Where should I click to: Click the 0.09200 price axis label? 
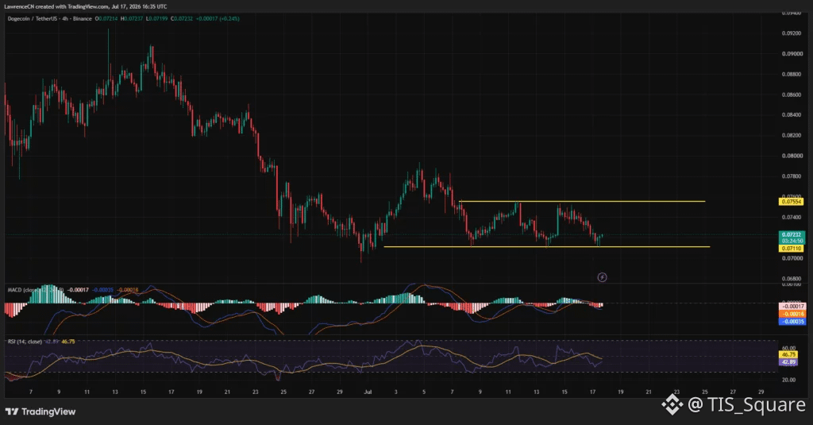(x=792, y=33)
